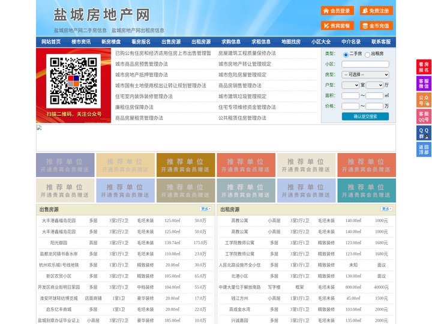The width and height of the screenshot is (432, 324).
Task: Click the dark gold 推荐单位 banner
Action: (185, 165)
